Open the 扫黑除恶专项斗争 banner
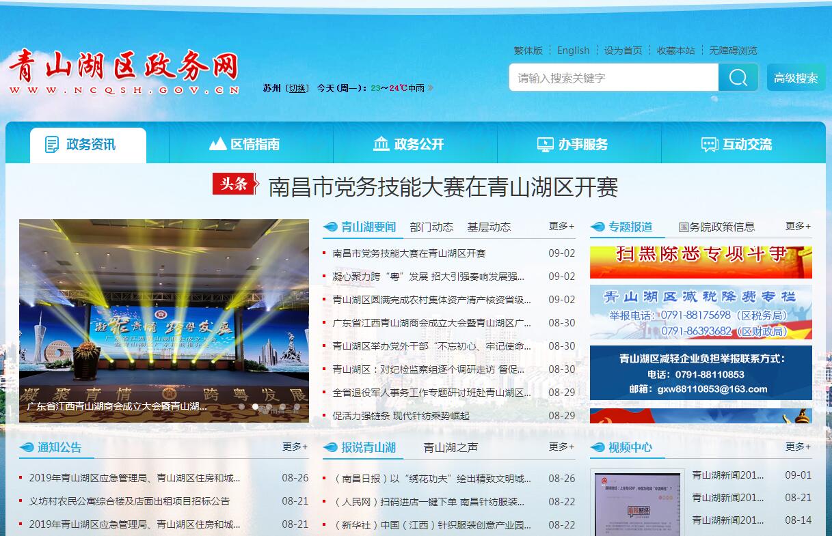The width and height of the screenshot is (832, 536). (701, 262)
